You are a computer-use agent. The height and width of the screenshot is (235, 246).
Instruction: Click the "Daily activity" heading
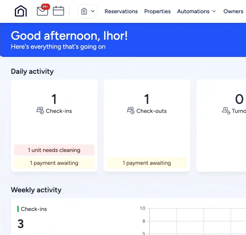pyautogui.click(x=32, y=71)
